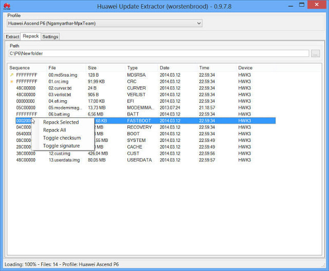The width and height of the screenshot is (329, 271).
Task: Click the Huawei logo icon in title bar
Action: point(7,6)
